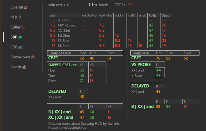Click BB 3bet vs SB value 18
This screenshot has width=206, height=131.
pos(140,46)
